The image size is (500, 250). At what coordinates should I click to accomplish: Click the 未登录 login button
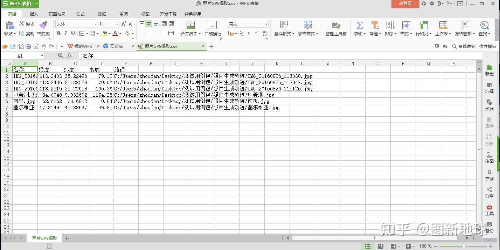[405, 3]
